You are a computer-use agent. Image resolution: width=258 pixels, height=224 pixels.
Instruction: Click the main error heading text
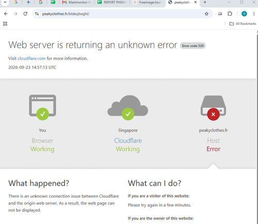pyautogui.click(x=93, y=45)
